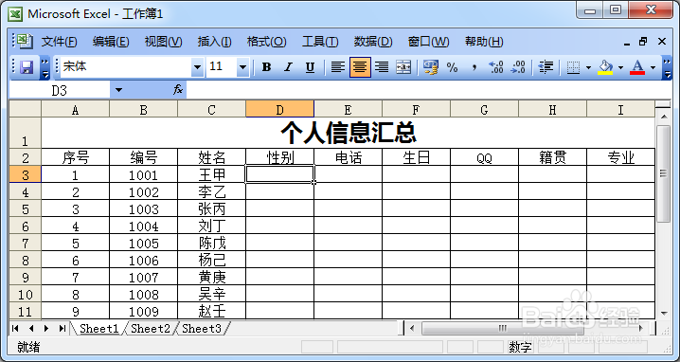
Task: Toggle center alignment button
Action: pyautogui.click(x=360, y=67)
